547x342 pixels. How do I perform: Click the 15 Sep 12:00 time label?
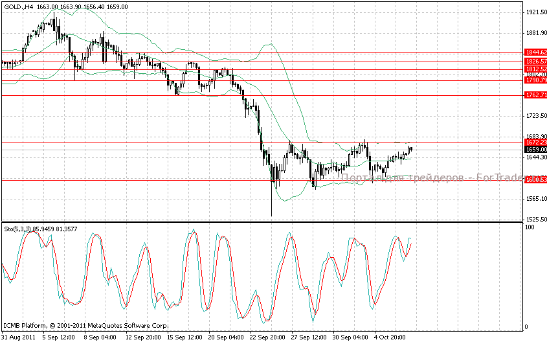point(184,337)
